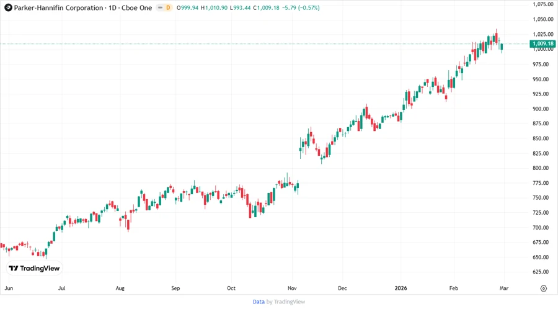Click the 2026 label on time axis
Viewport: 558px width, 309px height.
401,288
